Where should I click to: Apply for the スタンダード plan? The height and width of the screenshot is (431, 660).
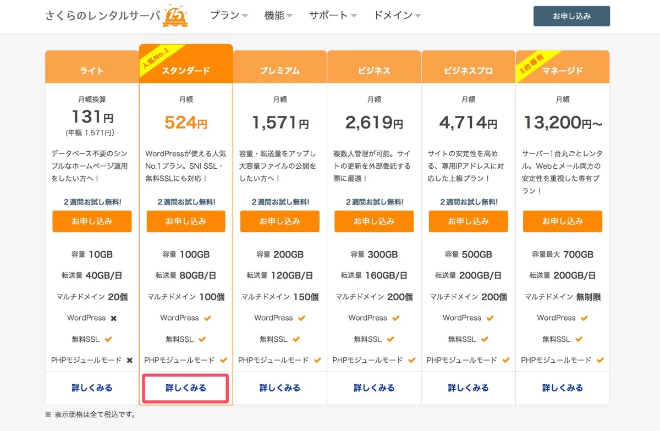186,221
